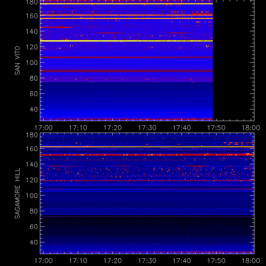Screen dimensions: 266x266
Task: Pick the 160 tick label on the Sagamore Hill plot
Action: (x=32, y=149)
